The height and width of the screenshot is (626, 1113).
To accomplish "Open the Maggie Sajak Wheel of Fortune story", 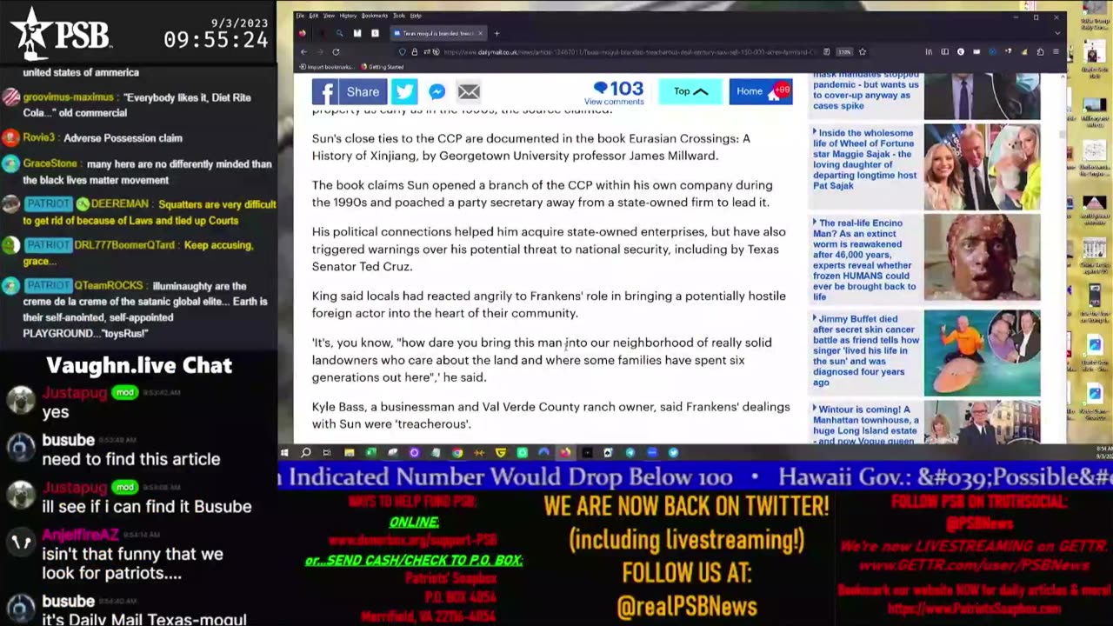I will tap(865, 160).
